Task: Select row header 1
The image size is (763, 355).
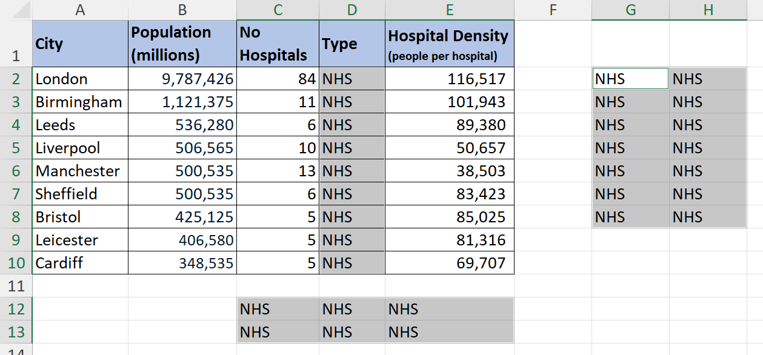Action: click(x=16, y=44)
